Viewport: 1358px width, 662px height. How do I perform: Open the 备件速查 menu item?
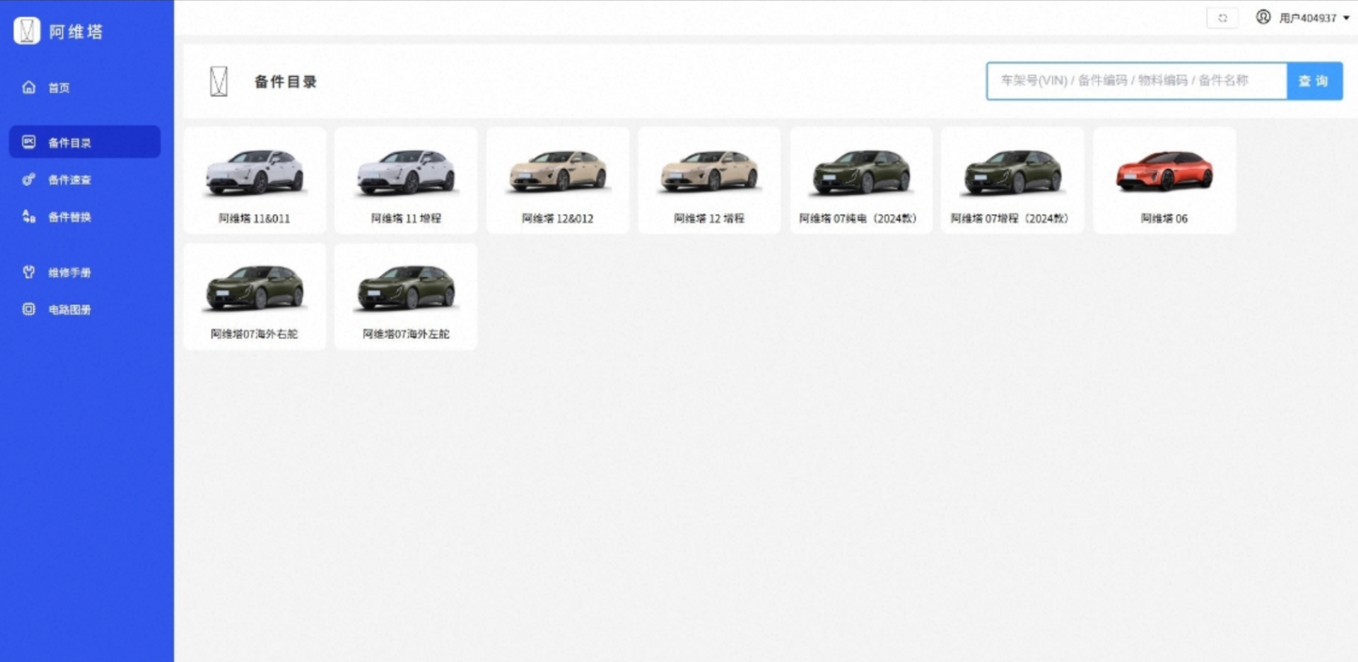click(x=85, y=180)
